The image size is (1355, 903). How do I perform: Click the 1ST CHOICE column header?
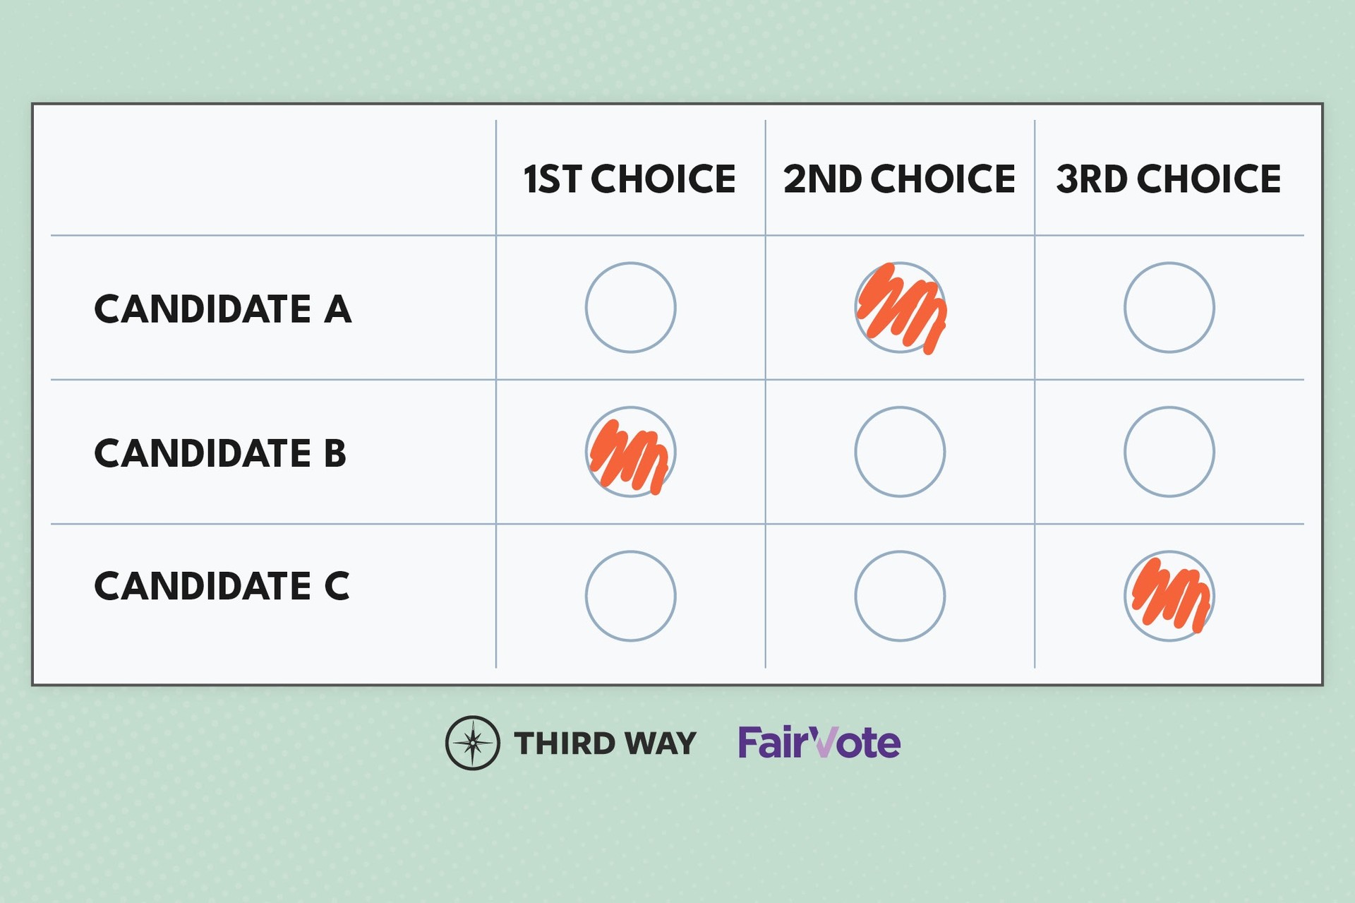[630, 179]
